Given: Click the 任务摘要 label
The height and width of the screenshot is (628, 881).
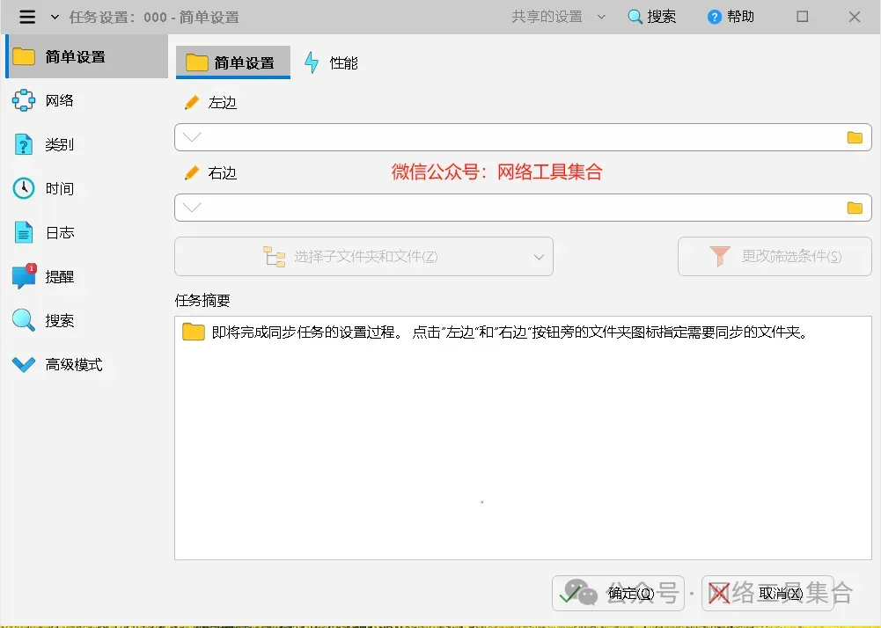Looking at the screenshot, I should coord(202,301).
